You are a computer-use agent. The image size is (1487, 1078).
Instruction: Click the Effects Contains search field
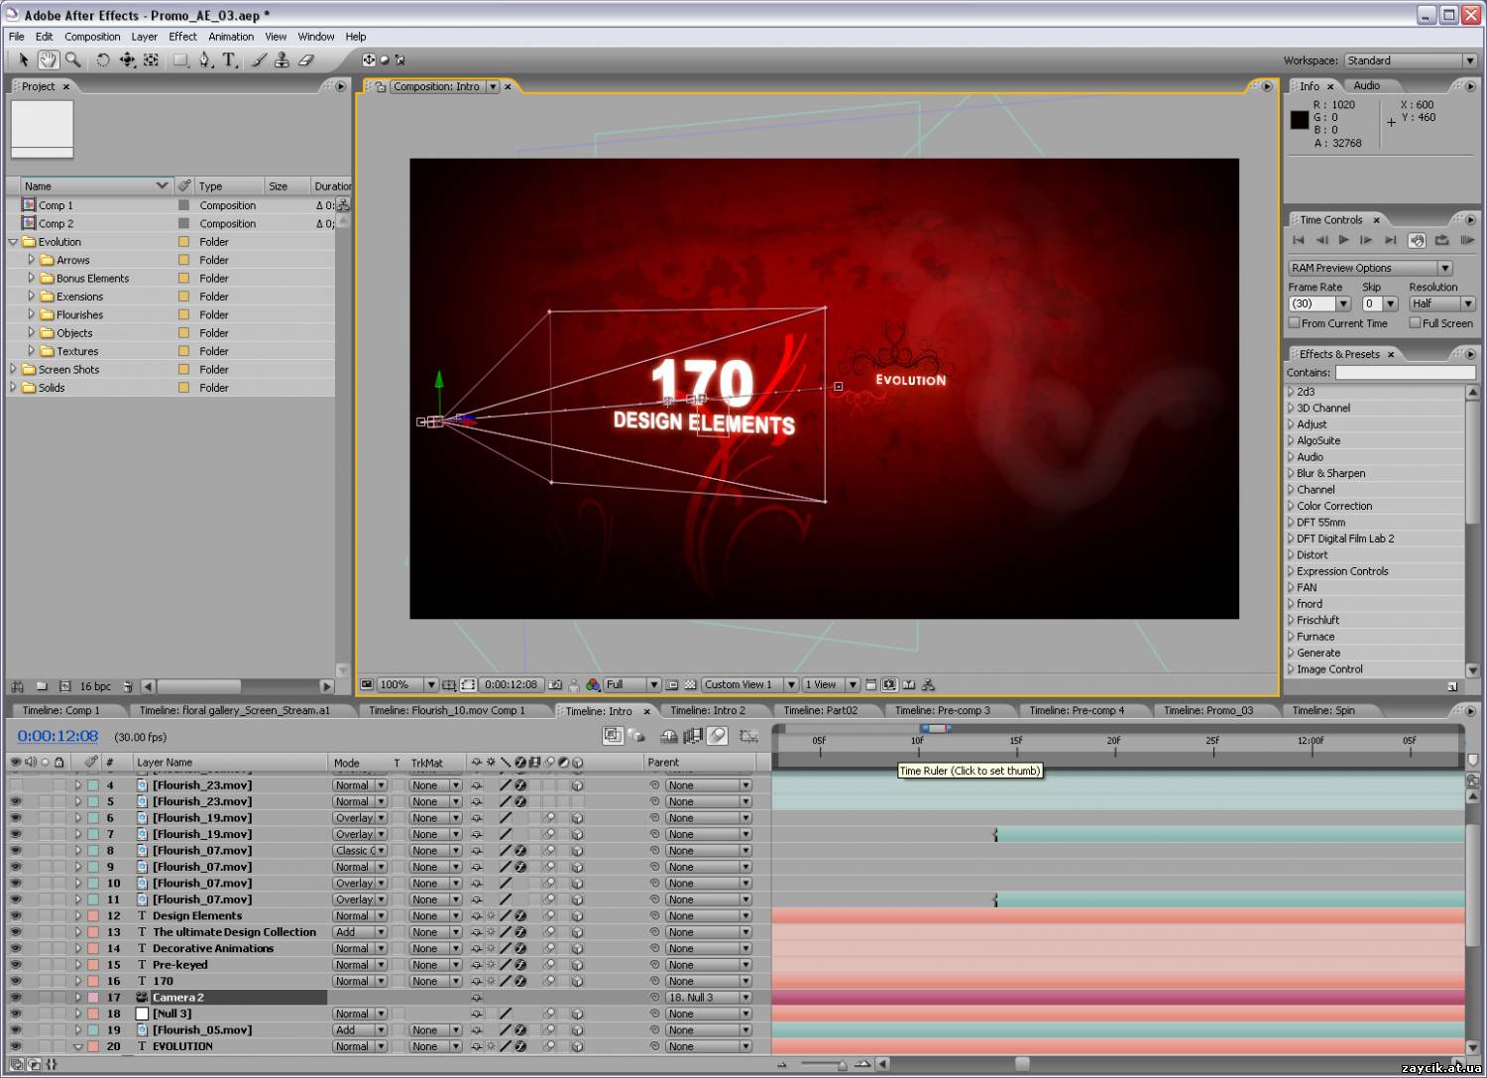1406,373
